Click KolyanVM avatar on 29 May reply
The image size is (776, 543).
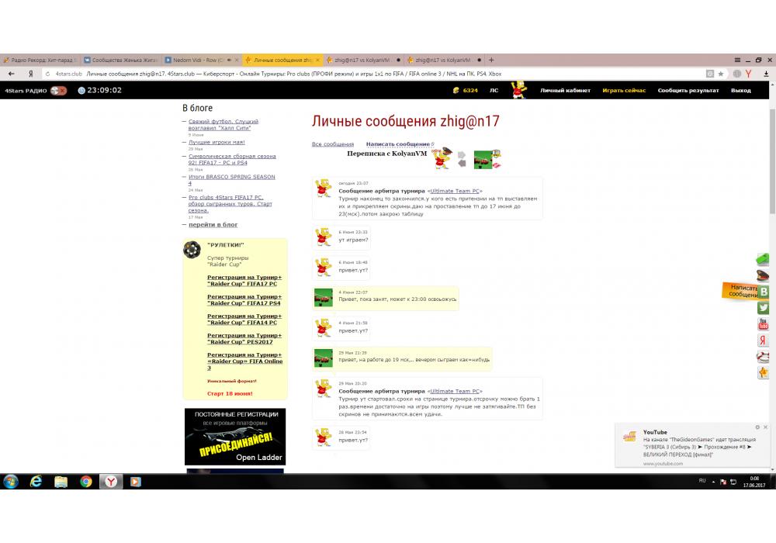point(324,358)
